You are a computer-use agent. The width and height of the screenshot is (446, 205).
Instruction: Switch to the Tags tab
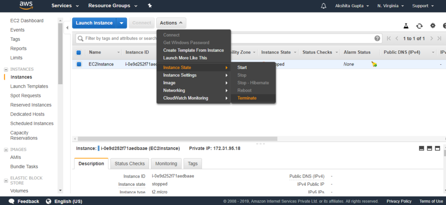[193, 164]
